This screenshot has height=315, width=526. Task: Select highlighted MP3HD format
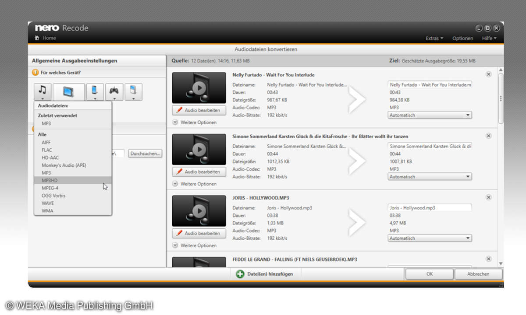[x=73, y=180]
